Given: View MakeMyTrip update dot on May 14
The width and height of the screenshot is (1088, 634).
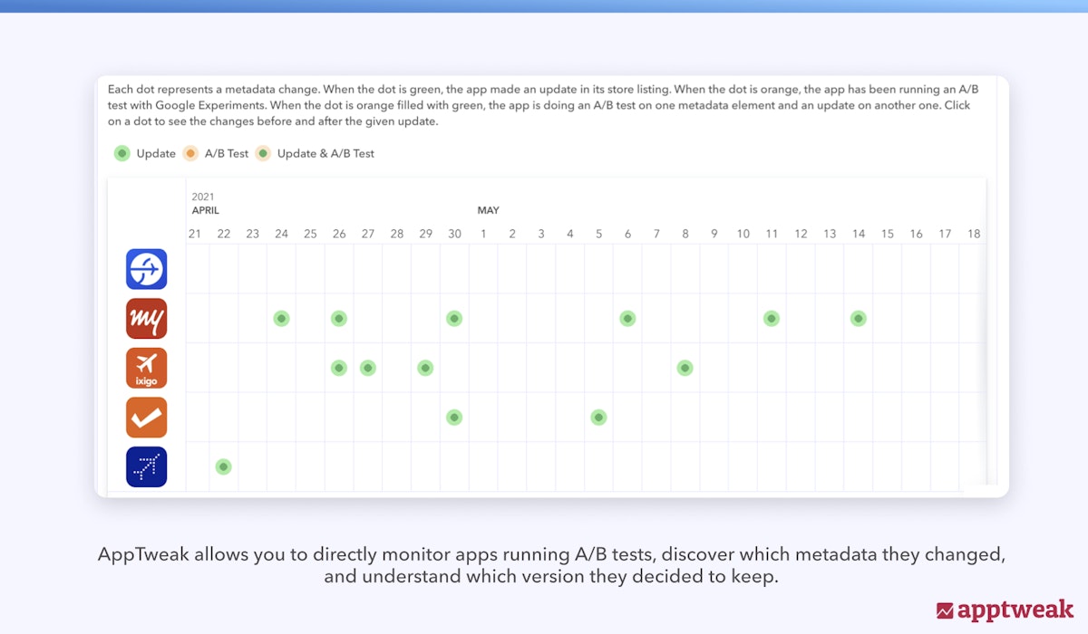Looking at the screenshot, I should 858,319.
